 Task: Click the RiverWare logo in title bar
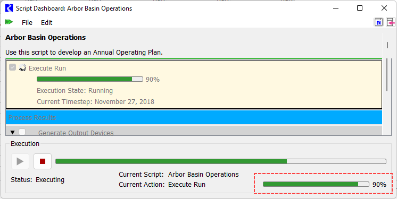point(9,8)
